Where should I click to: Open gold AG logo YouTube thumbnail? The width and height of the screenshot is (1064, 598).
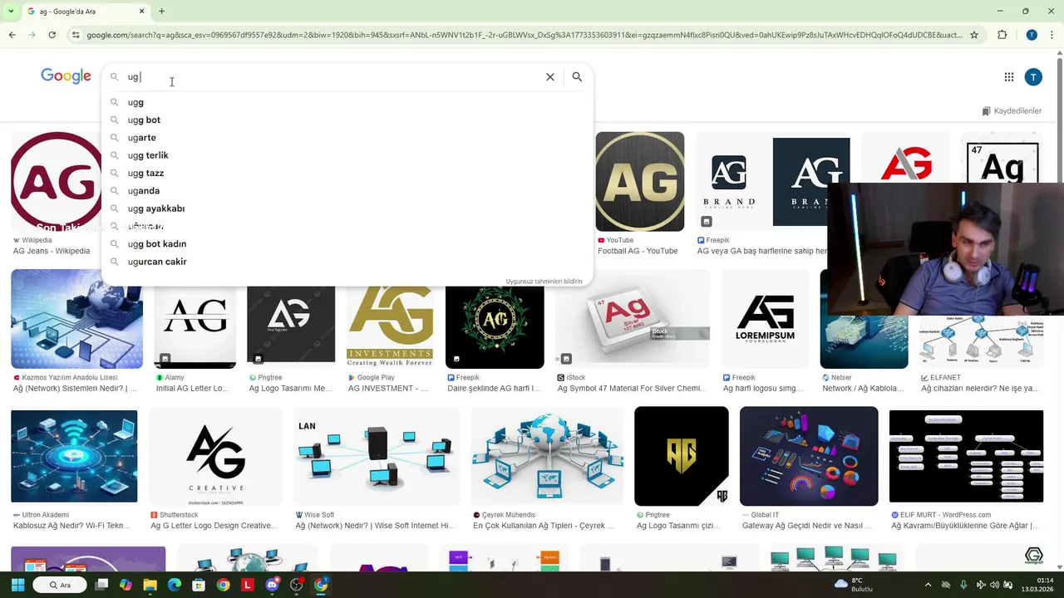tap(639, 181)
